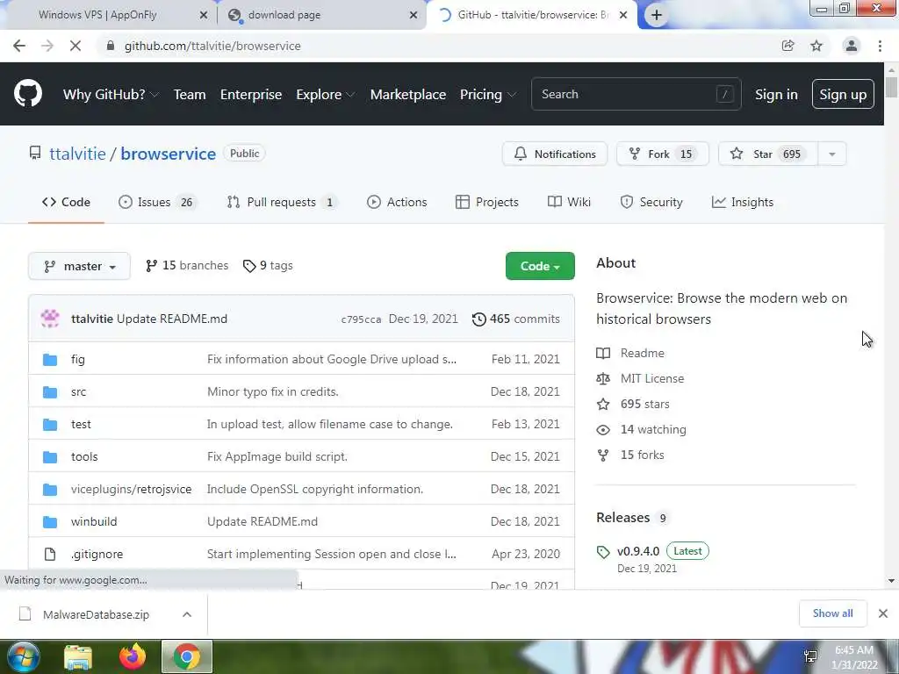Click the Fork button
899x674 pixels.
[x=663, y=154]
